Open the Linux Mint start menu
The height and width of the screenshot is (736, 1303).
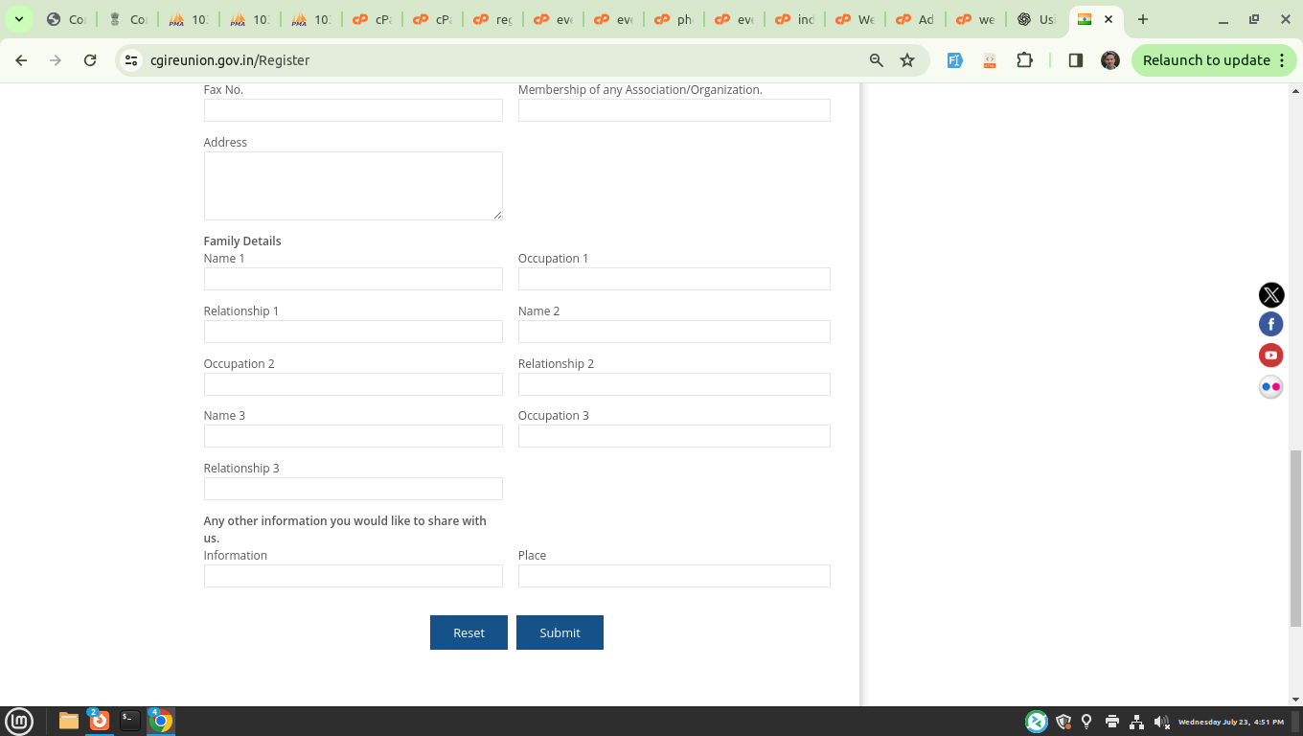click(19, 721)
